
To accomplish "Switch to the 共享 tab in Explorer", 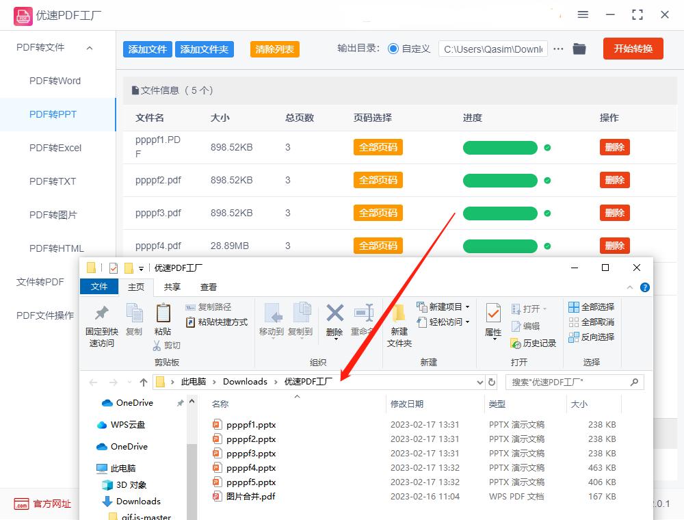I will [x=172, y=287].
